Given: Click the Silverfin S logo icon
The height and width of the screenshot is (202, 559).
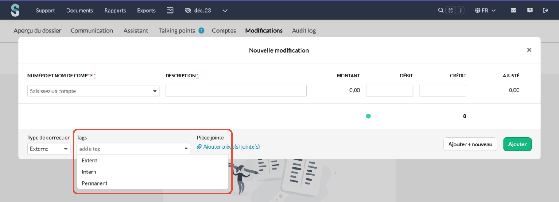Looking at the screenshot, I should coord(15,10).
